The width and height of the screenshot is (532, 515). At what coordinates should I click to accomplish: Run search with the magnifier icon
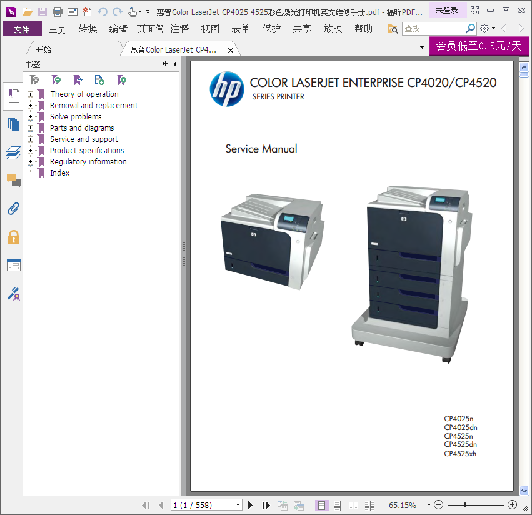click(470, 29)
